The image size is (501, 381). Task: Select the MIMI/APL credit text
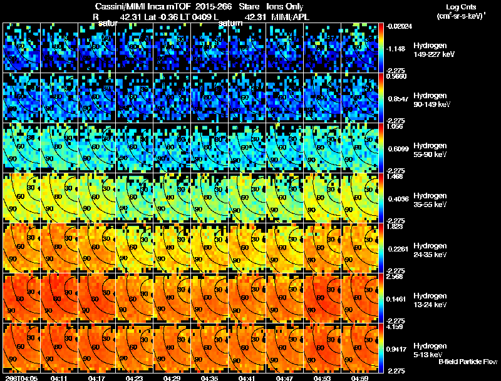click(x=291, y=17)
